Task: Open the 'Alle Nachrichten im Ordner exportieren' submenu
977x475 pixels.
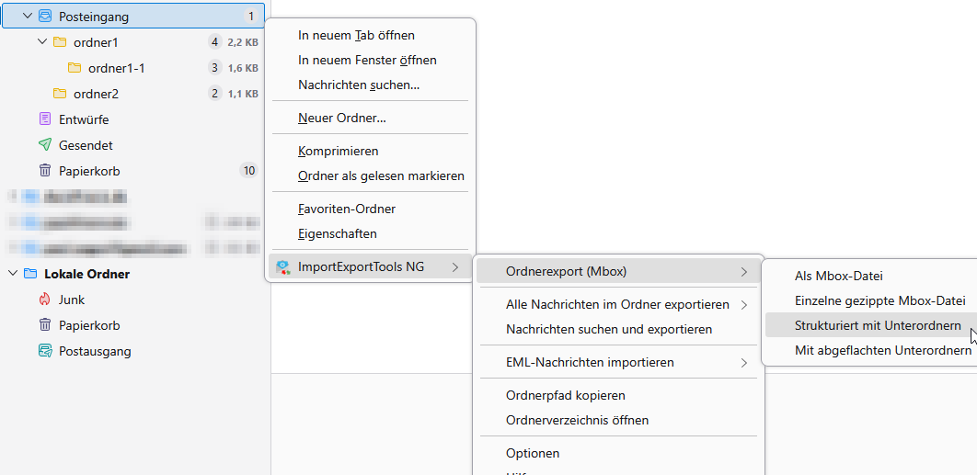Action: [x=617, y=304]
